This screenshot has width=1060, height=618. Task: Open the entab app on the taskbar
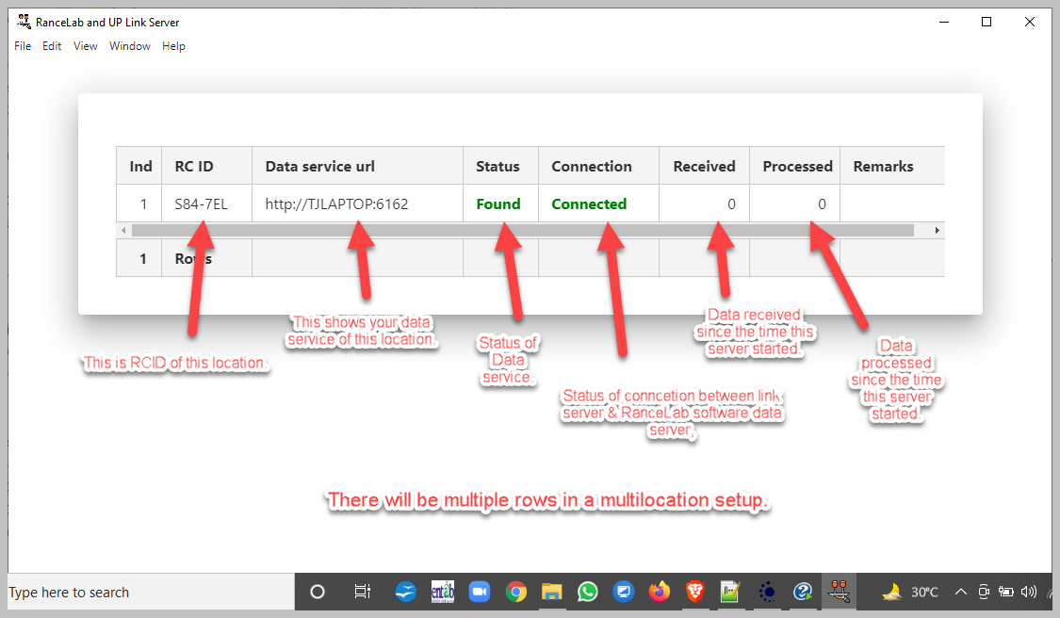pos(443,593)
